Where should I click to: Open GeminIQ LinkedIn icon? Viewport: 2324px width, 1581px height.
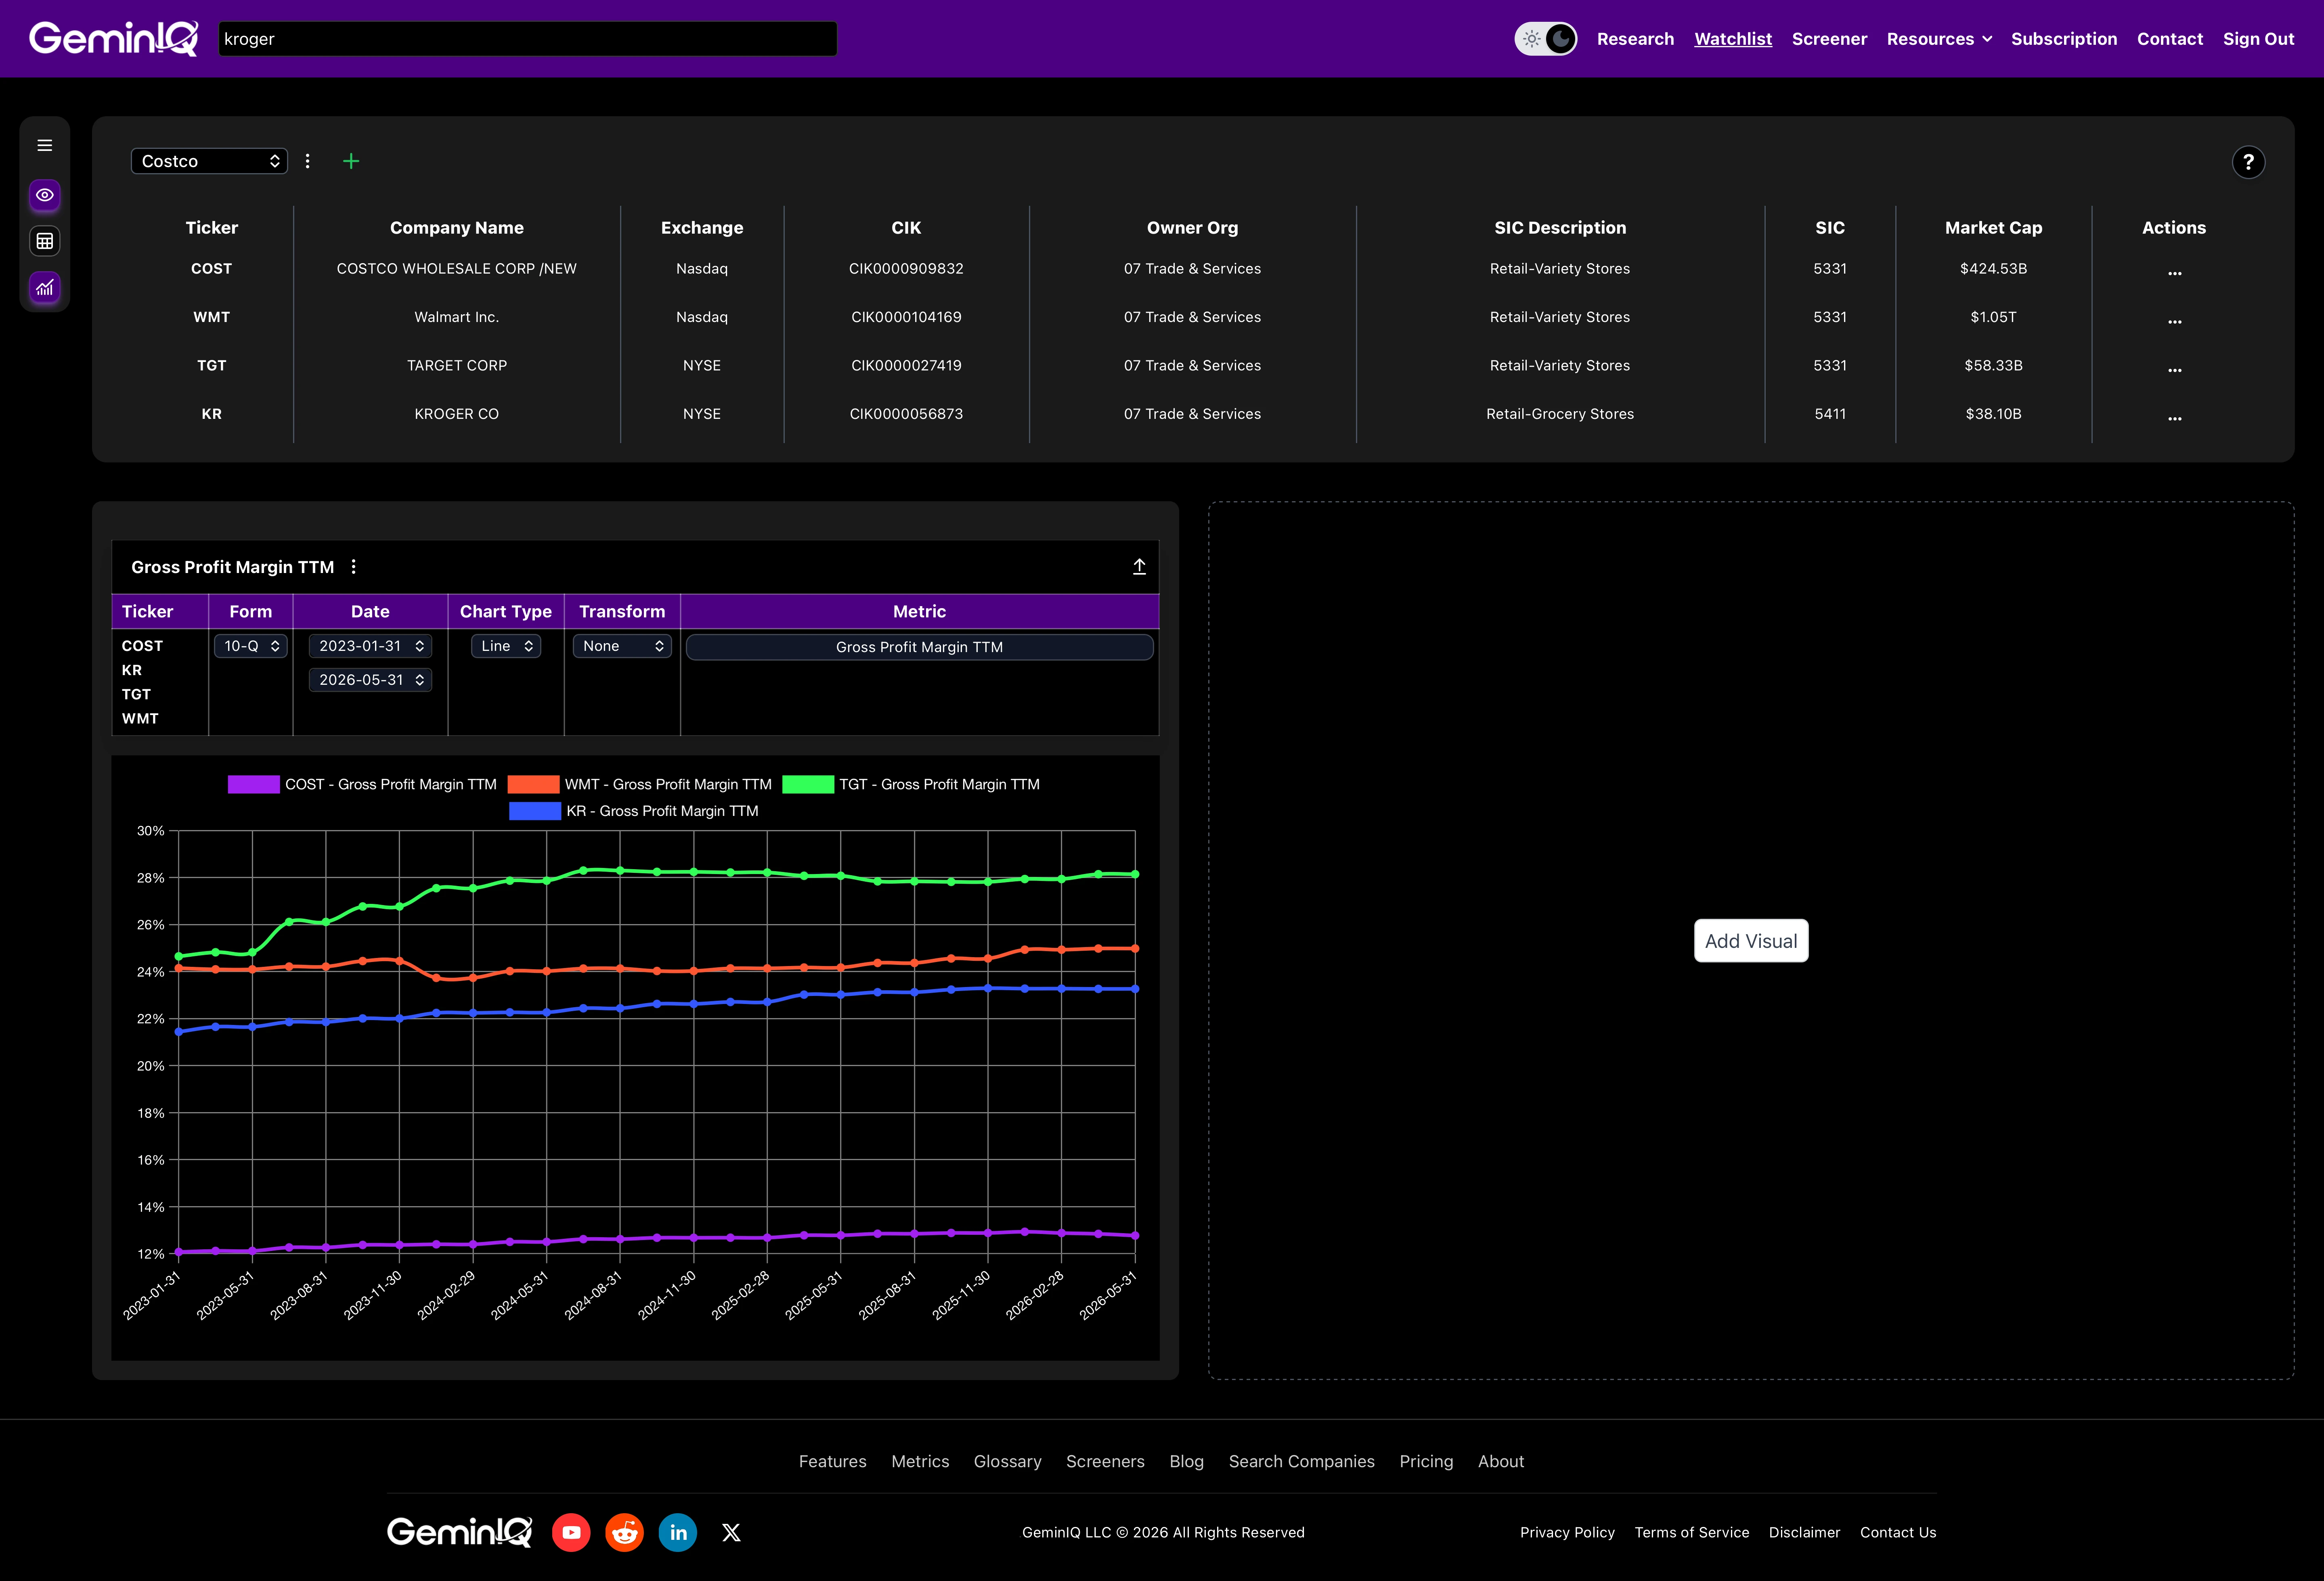(678, 1532)
